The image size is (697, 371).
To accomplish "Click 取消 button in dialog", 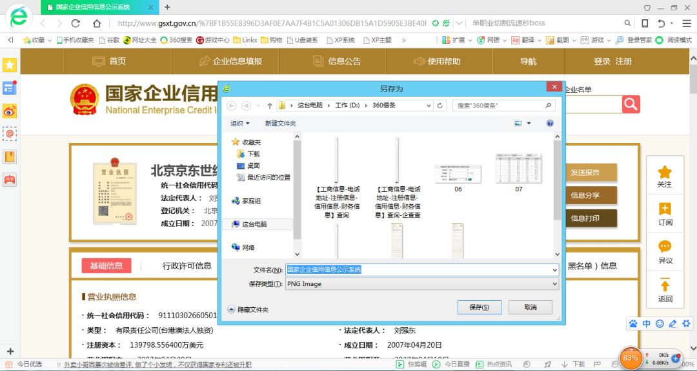I will 530,307.
